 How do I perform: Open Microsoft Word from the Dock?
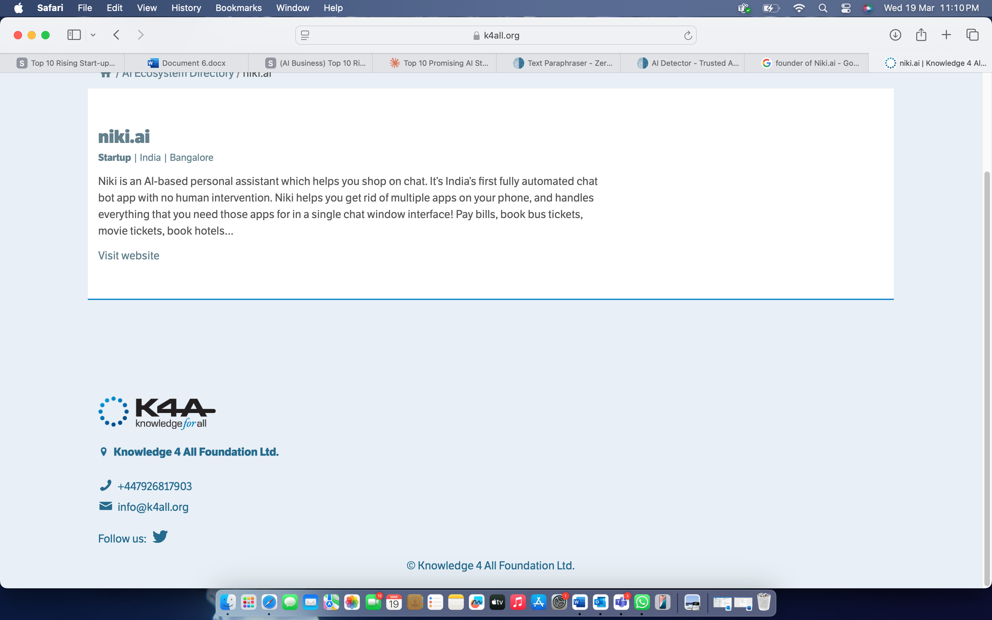click(580, 602)
